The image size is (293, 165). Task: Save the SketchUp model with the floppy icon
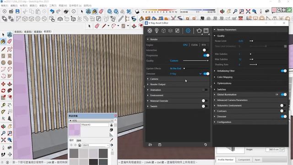(x=17, y=11)
